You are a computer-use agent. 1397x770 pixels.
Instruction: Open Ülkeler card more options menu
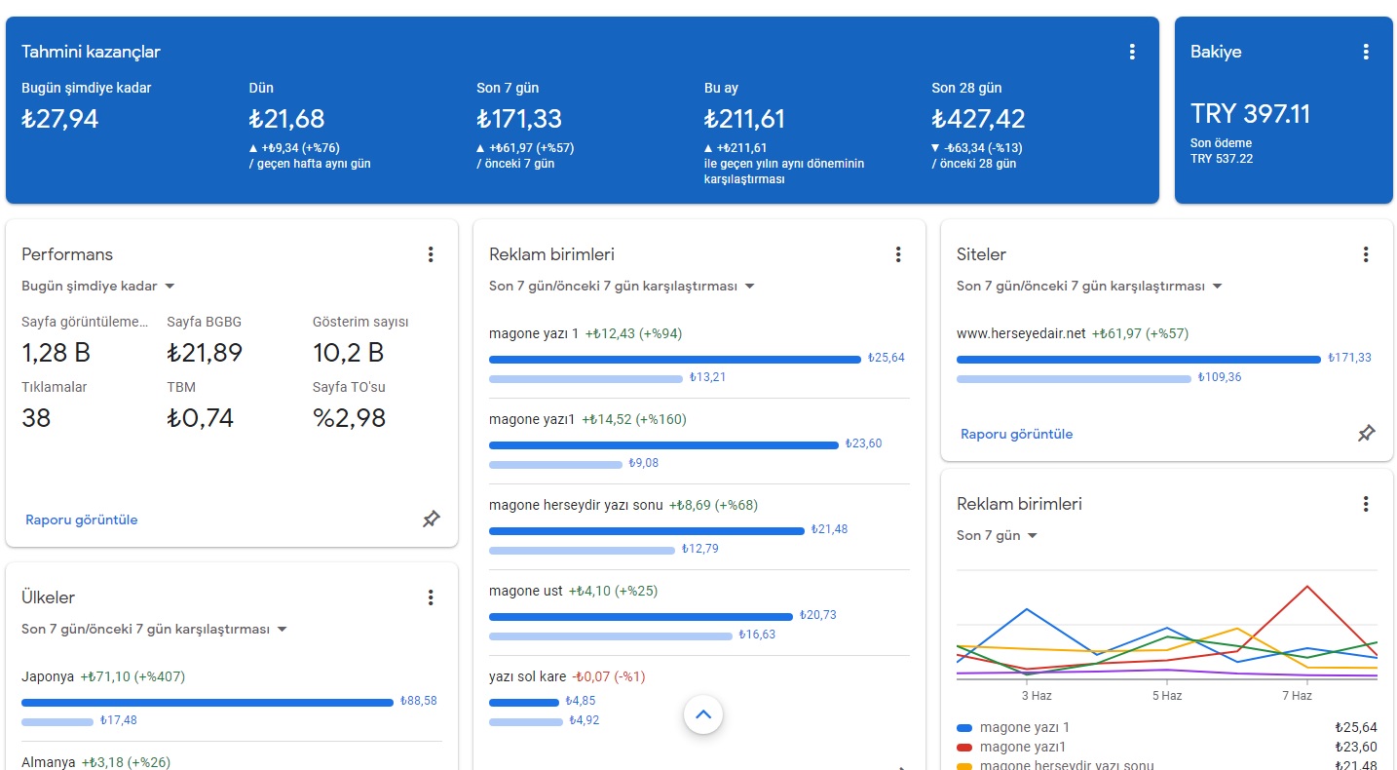431,597
